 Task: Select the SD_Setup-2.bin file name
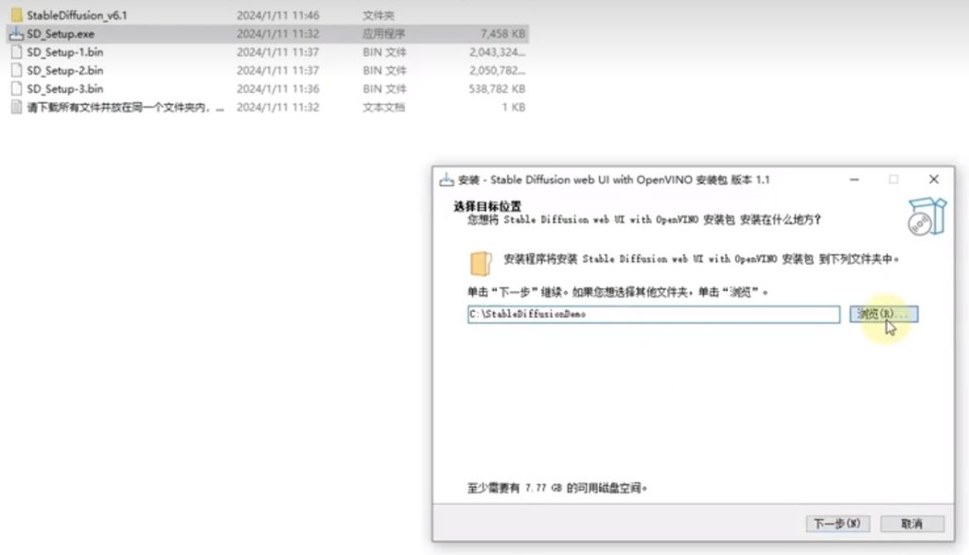[x=65, y=70]
